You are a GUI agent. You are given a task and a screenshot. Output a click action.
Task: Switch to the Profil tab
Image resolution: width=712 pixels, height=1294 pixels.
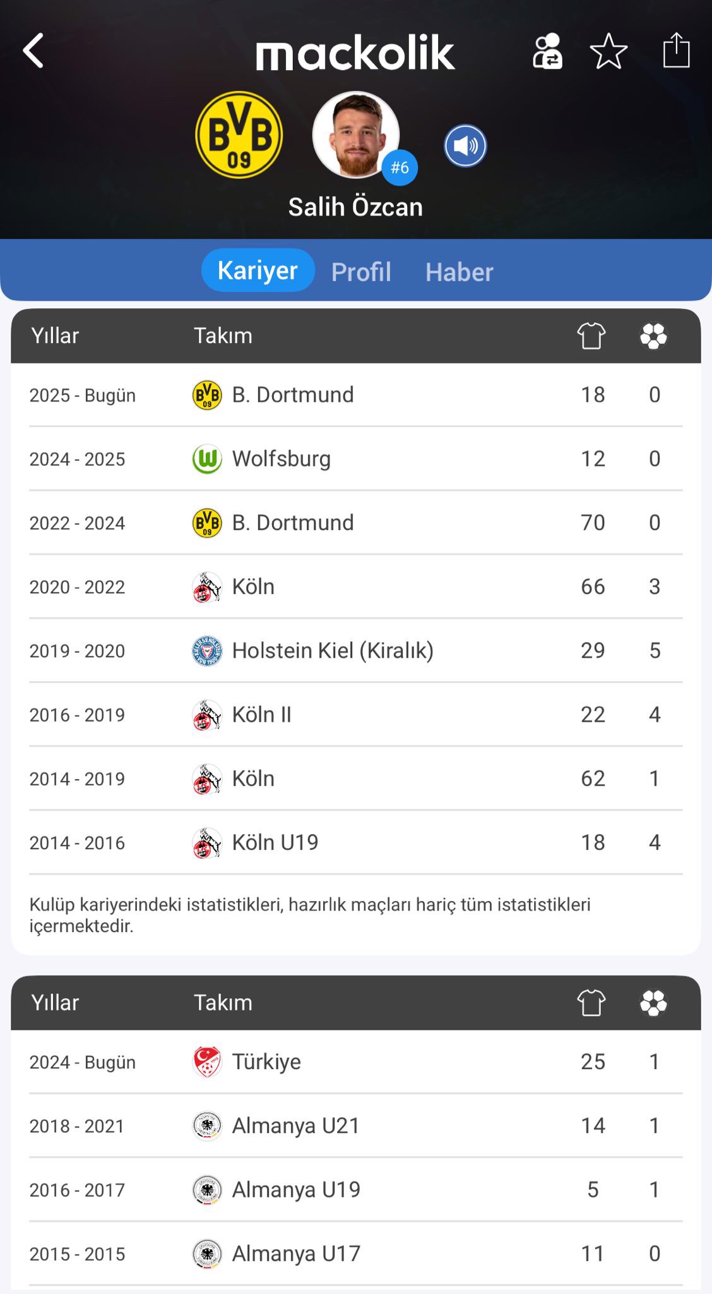pyautogui.click(x=361, y=272)
